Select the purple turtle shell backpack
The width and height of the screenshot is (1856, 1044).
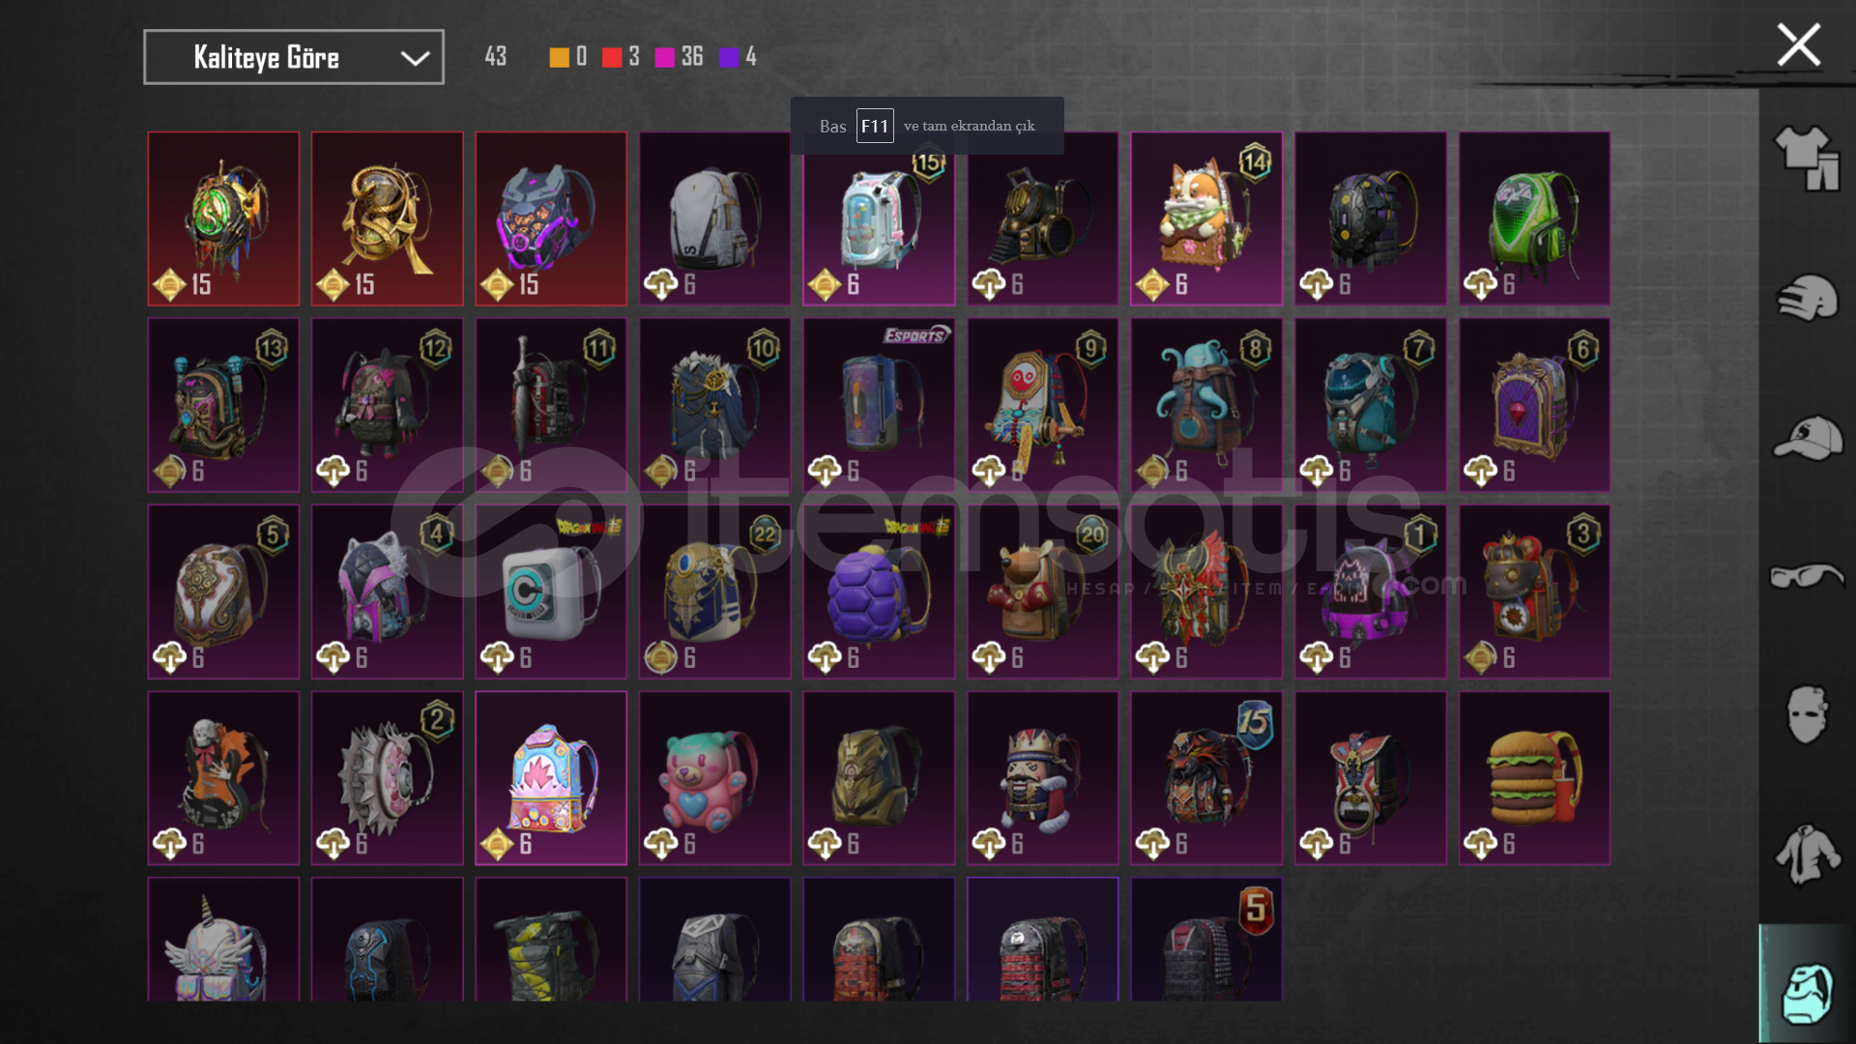coord(879,592)
